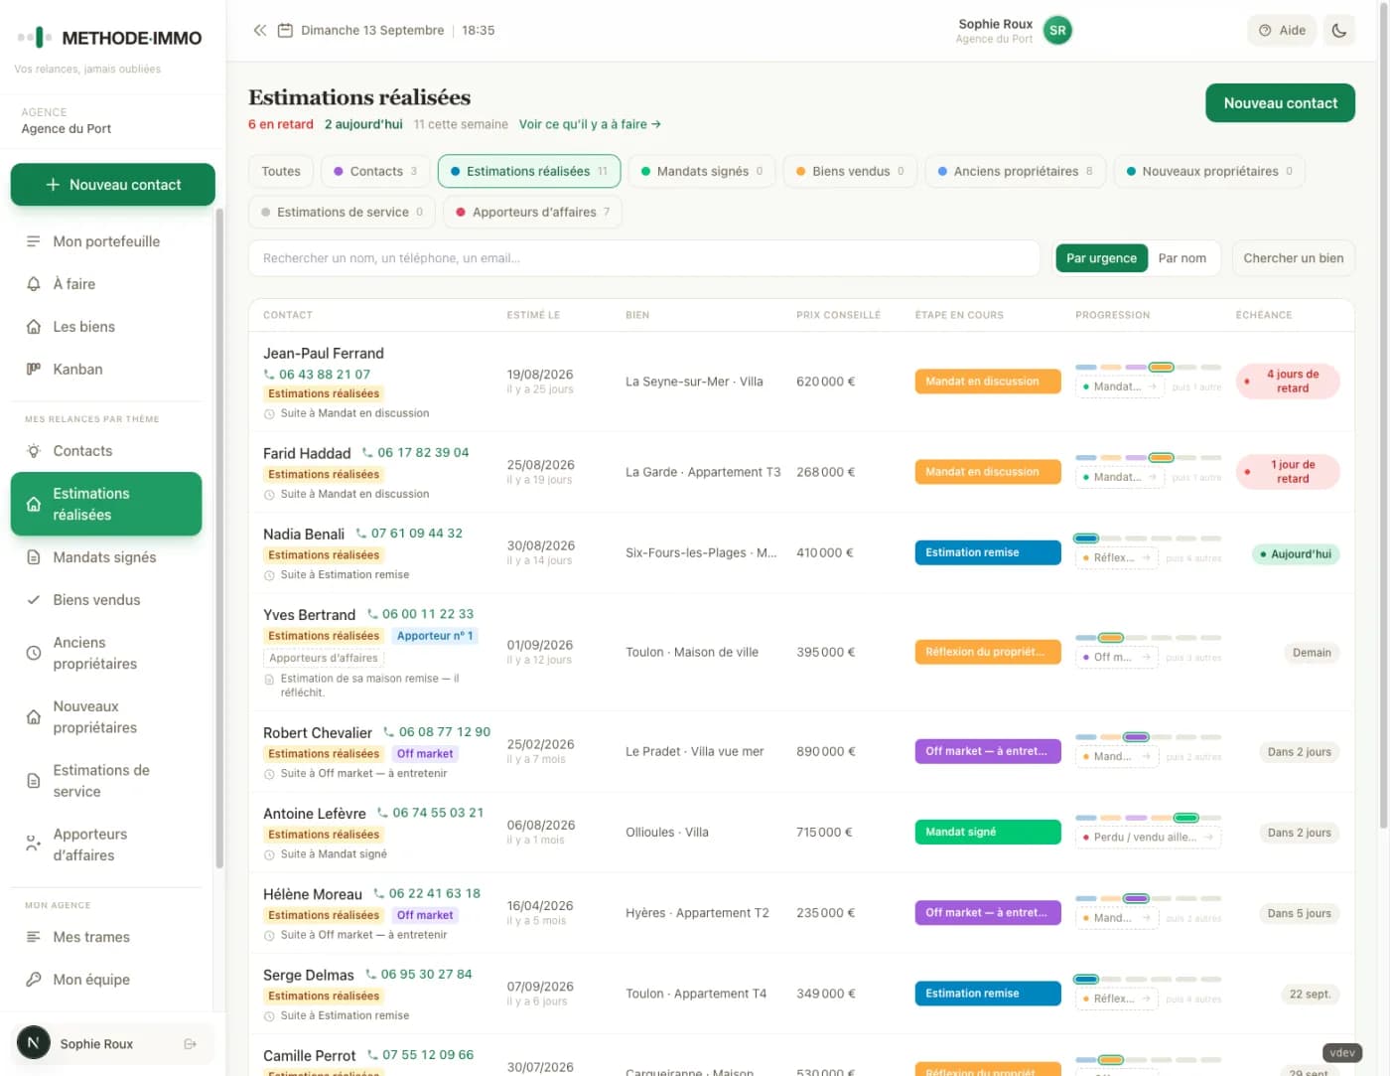Click the key icon for Mon équipe
The height and width of the screenshot is (1076, 1390).
pyautogui.click(x=34, y=980)
